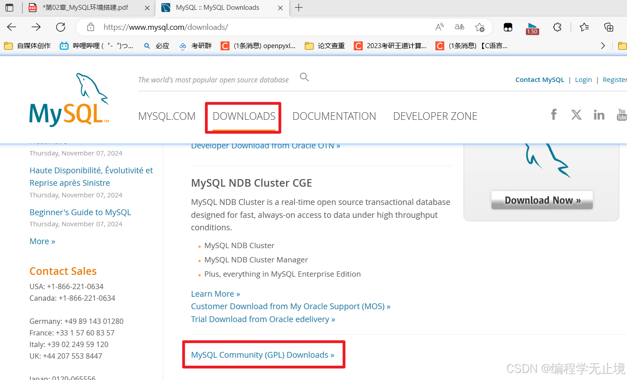
Task: Open Developer Download from Oracle OTN link
Action: (266, 146)
